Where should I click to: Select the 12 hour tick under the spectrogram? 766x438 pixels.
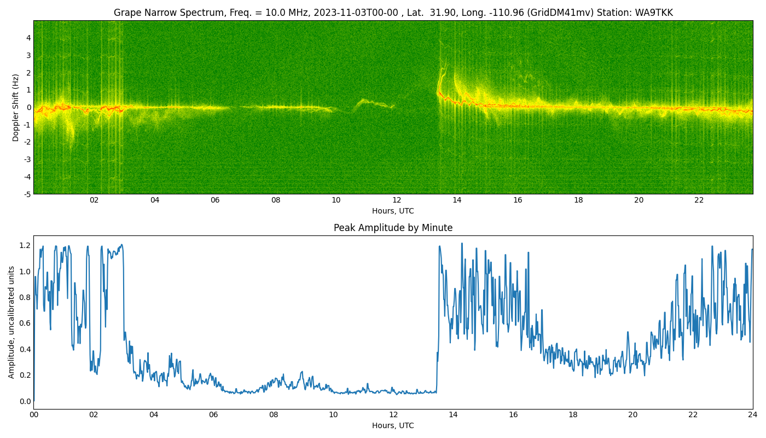[x=396, y=200]
